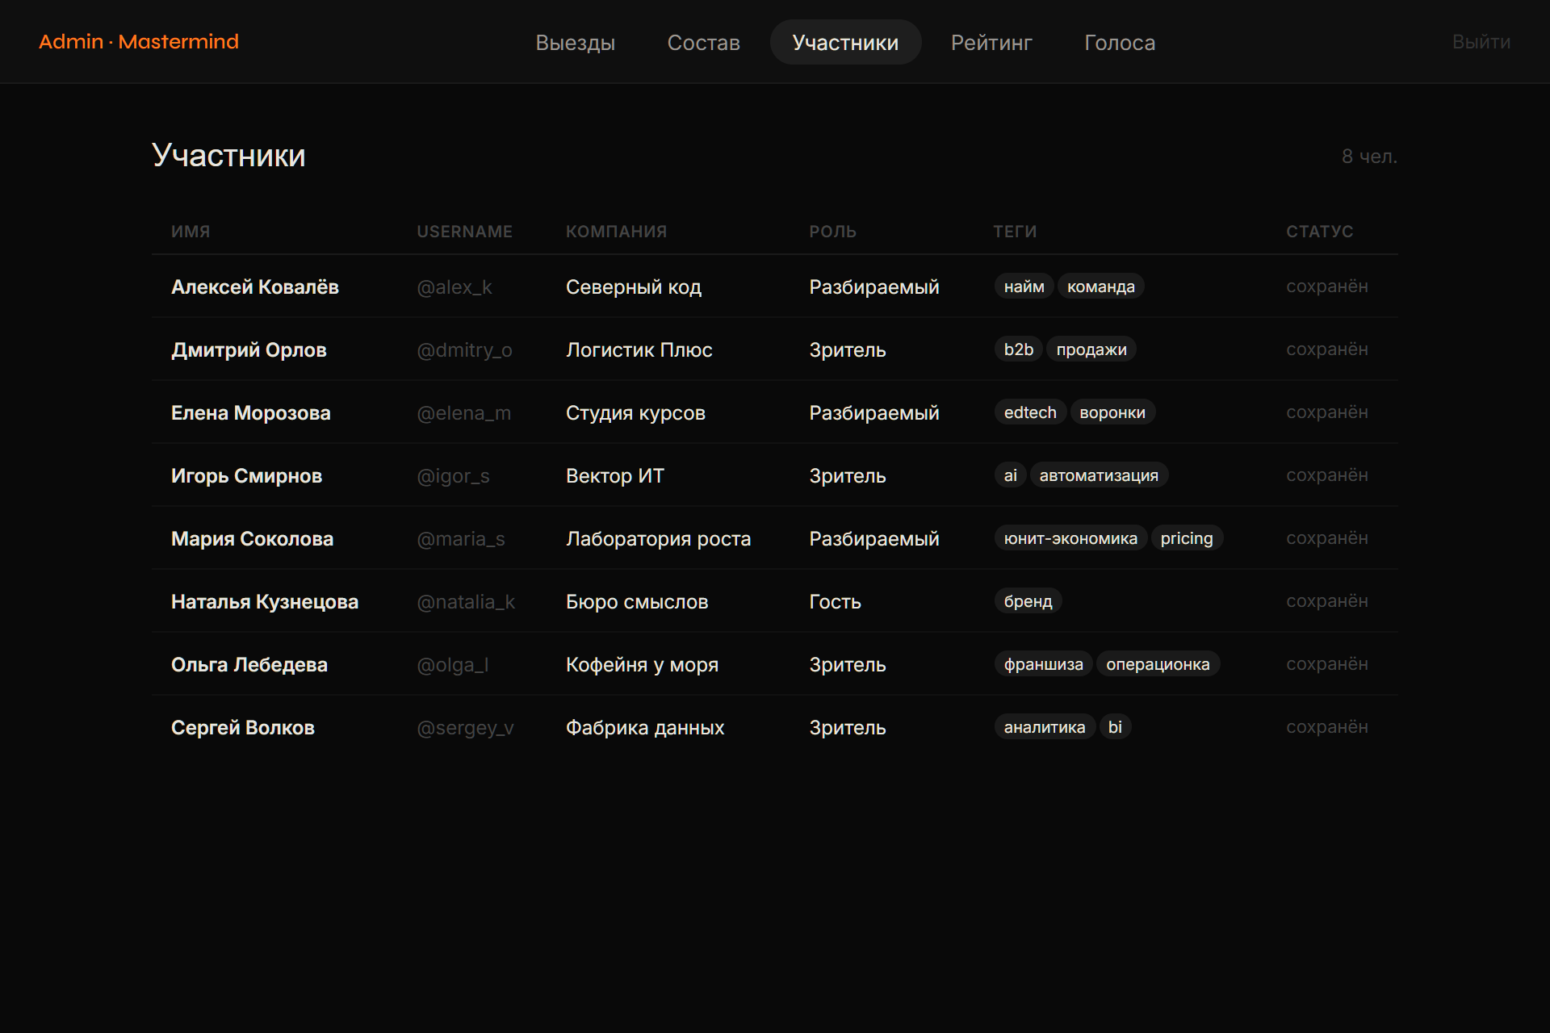Click Зритель role in Игорь Смирнов row

(x=848, y=475)
